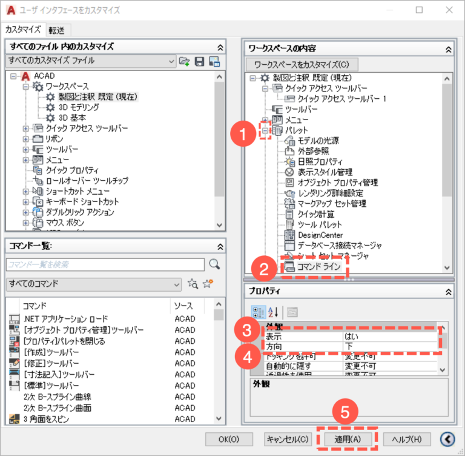The height and width of the screenshot is (456, 465).
Task: Select categorized view icon in Properties pane
Action: [259, 312]
